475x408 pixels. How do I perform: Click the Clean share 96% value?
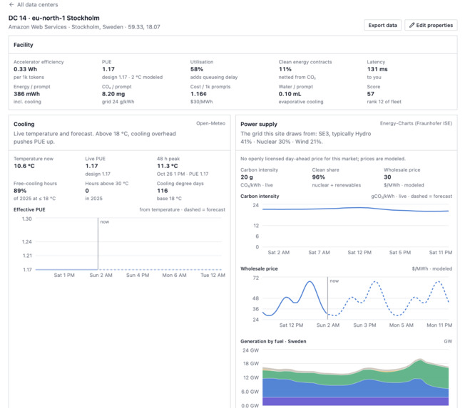pos(318,177)
